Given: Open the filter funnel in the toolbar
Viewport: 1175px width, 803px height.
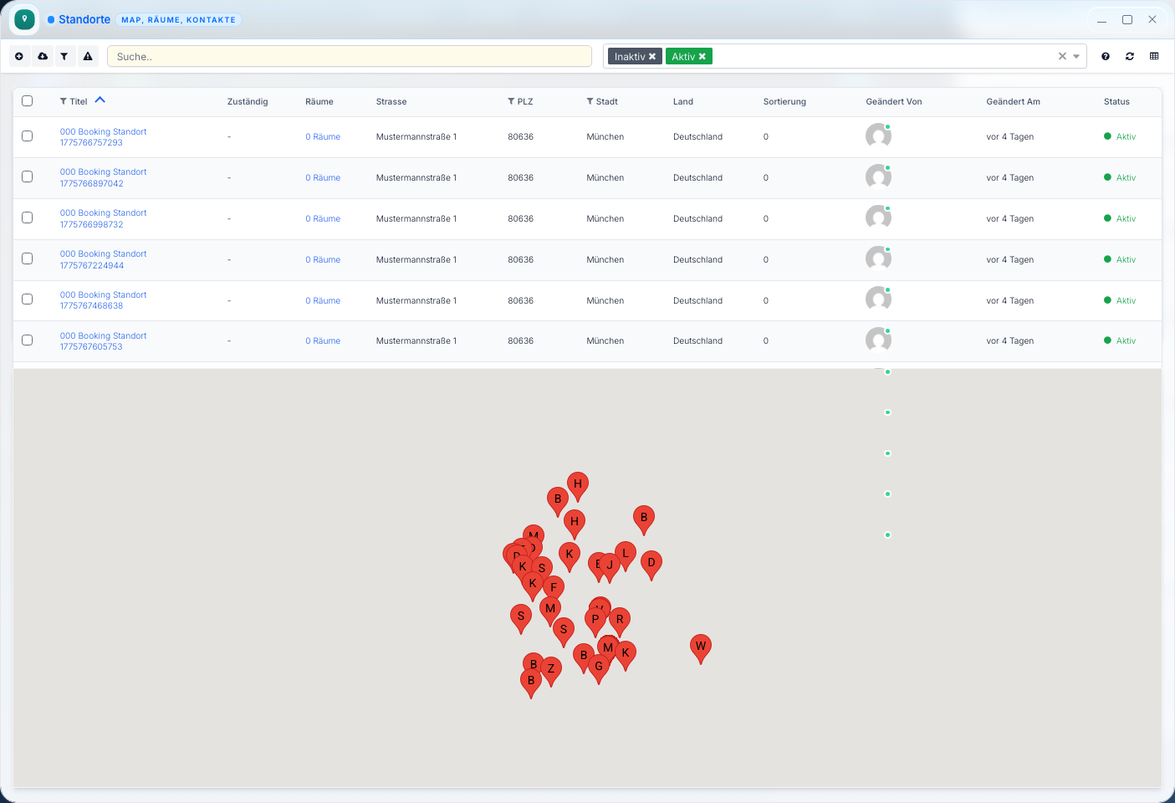Looking at the screenshot, I should 64,56.
